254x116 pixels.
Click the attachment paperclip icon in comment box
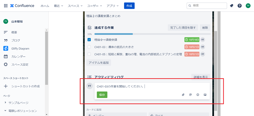183,95
